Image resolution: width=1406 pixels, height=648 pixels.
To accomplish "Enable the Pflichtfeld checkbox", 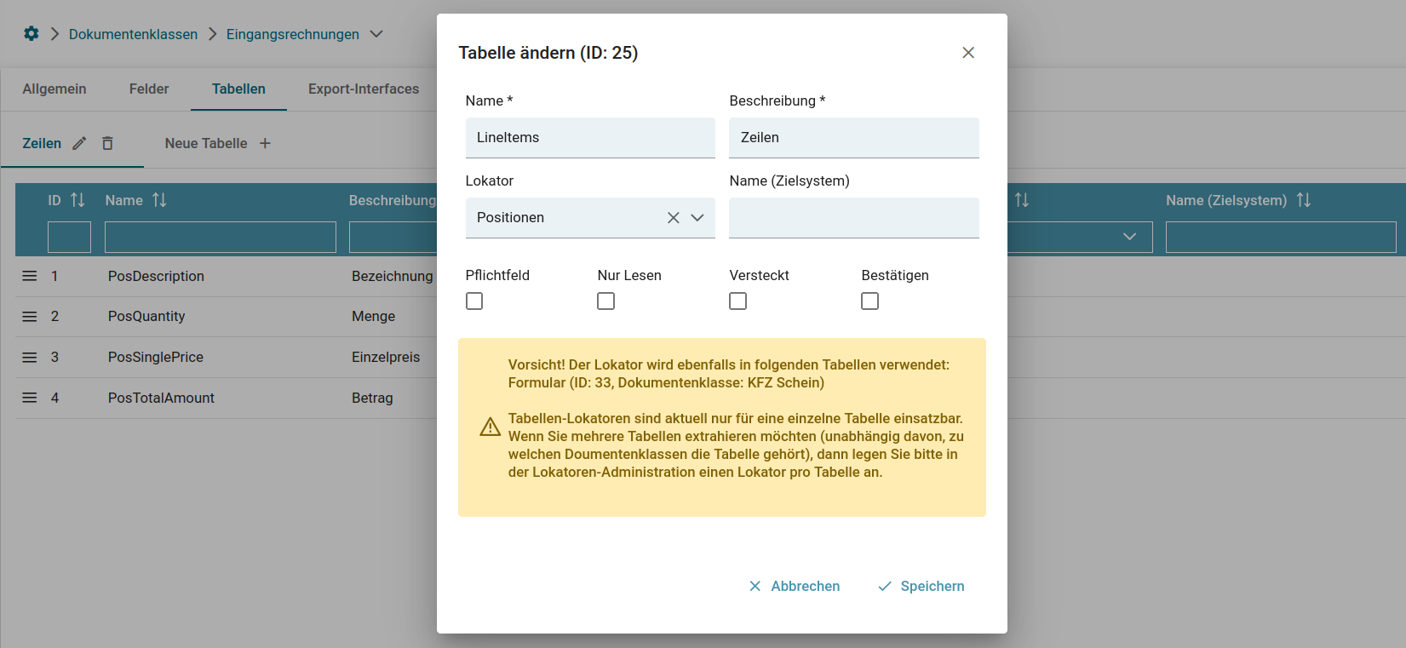I will (474, 301).
